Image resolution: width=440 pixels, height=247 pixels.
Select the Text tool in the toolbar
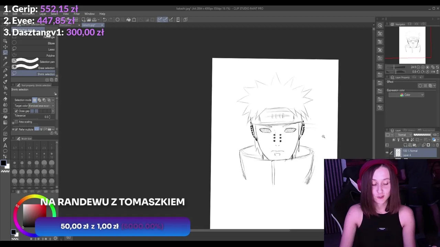tap(5, 145)
